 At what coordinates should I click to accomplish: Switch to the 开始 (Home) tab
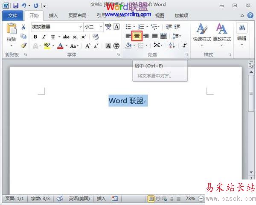click(34, 16)
